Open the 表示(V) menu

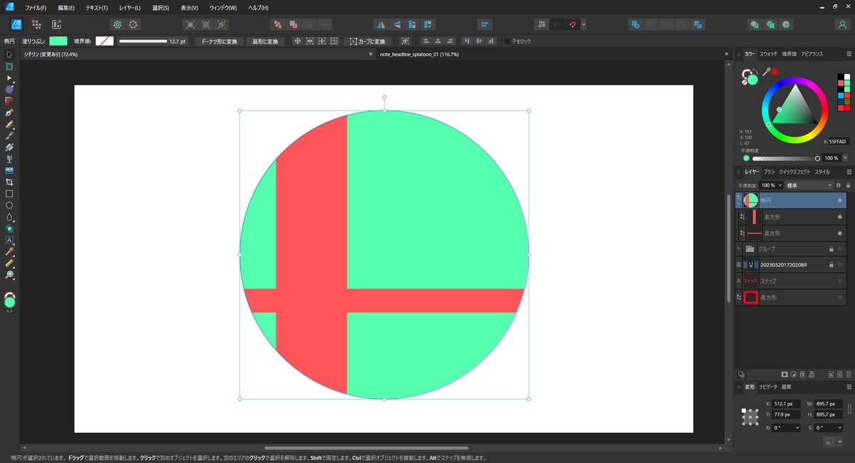pos(190,7)
